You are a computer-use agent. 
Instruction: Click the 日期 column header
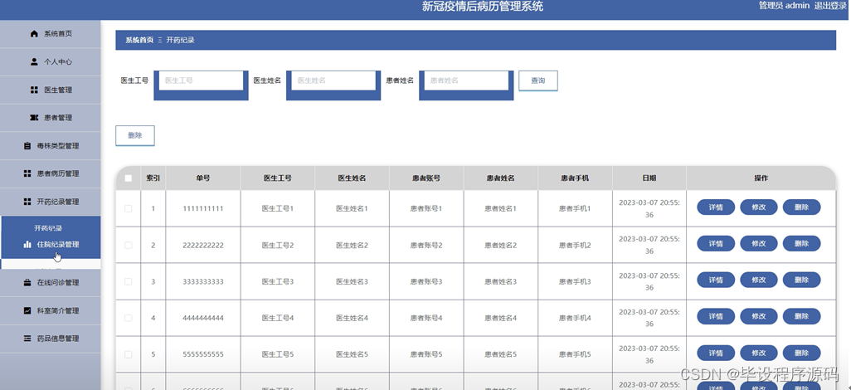pyautogui.click(x=649, y=178)
